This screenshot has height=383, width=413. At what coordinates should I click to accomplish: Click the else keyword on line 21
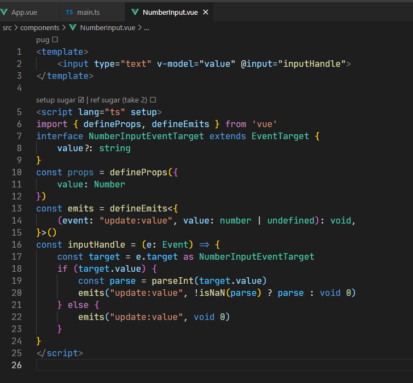pyautogui.click(x=78, y=305)
